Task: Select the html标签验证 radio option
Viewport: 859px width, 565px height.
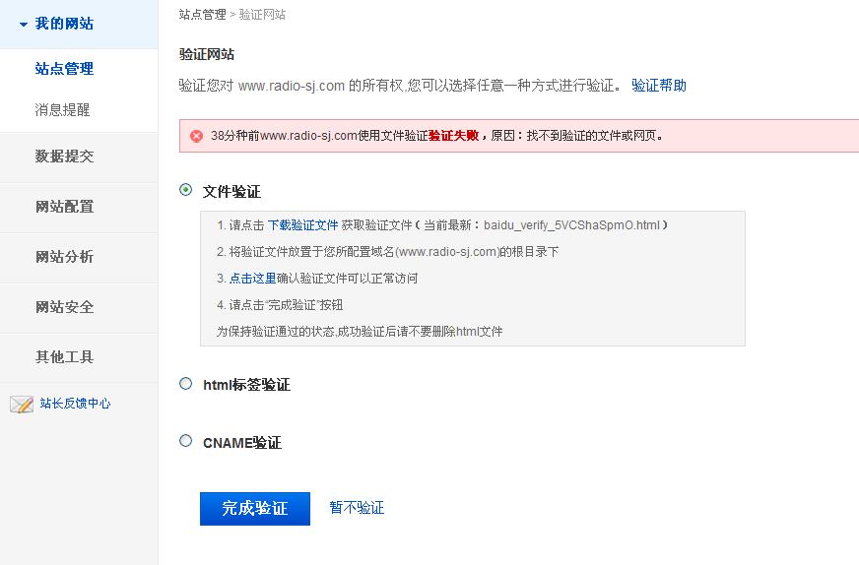Action: coord(186,384)
